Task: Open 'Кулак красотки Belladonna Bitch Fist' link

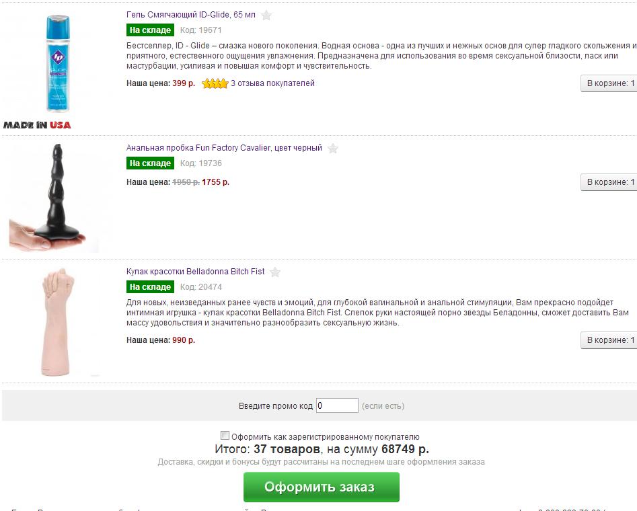Action: point(196,272)
